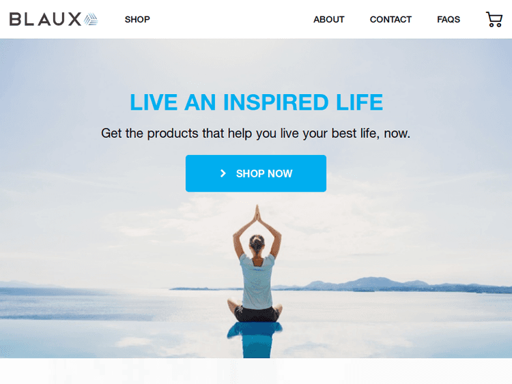Click the white section below hero image
The height and width of the screenshot is (384, 512).
[256, 371]
